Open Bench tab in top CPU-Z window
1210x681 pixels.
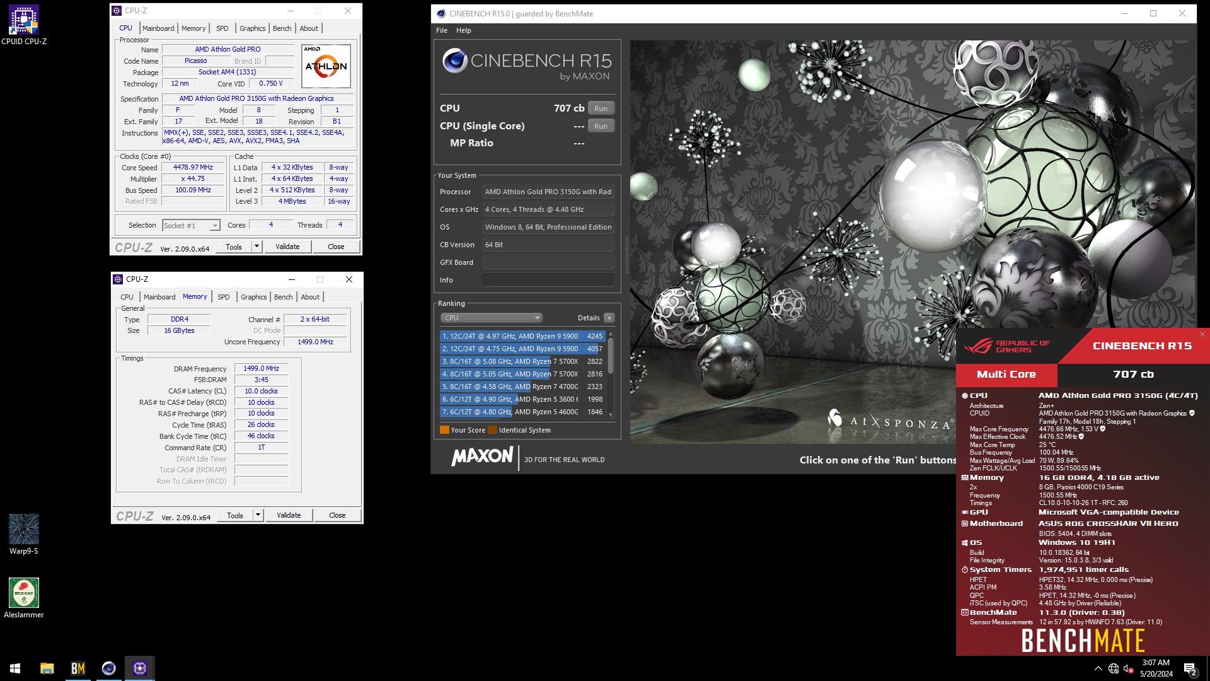tap(282, 28)
